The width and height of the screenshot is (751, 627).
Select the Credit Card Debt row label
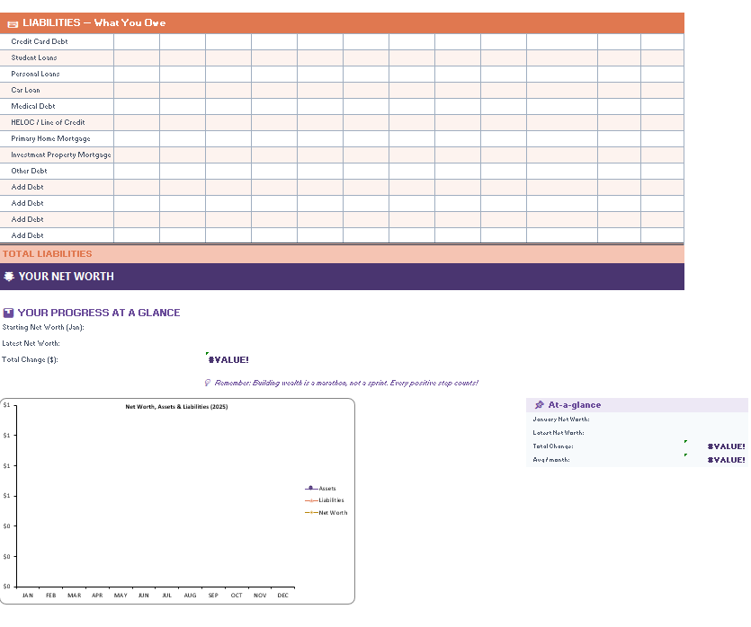pos(39,41)
